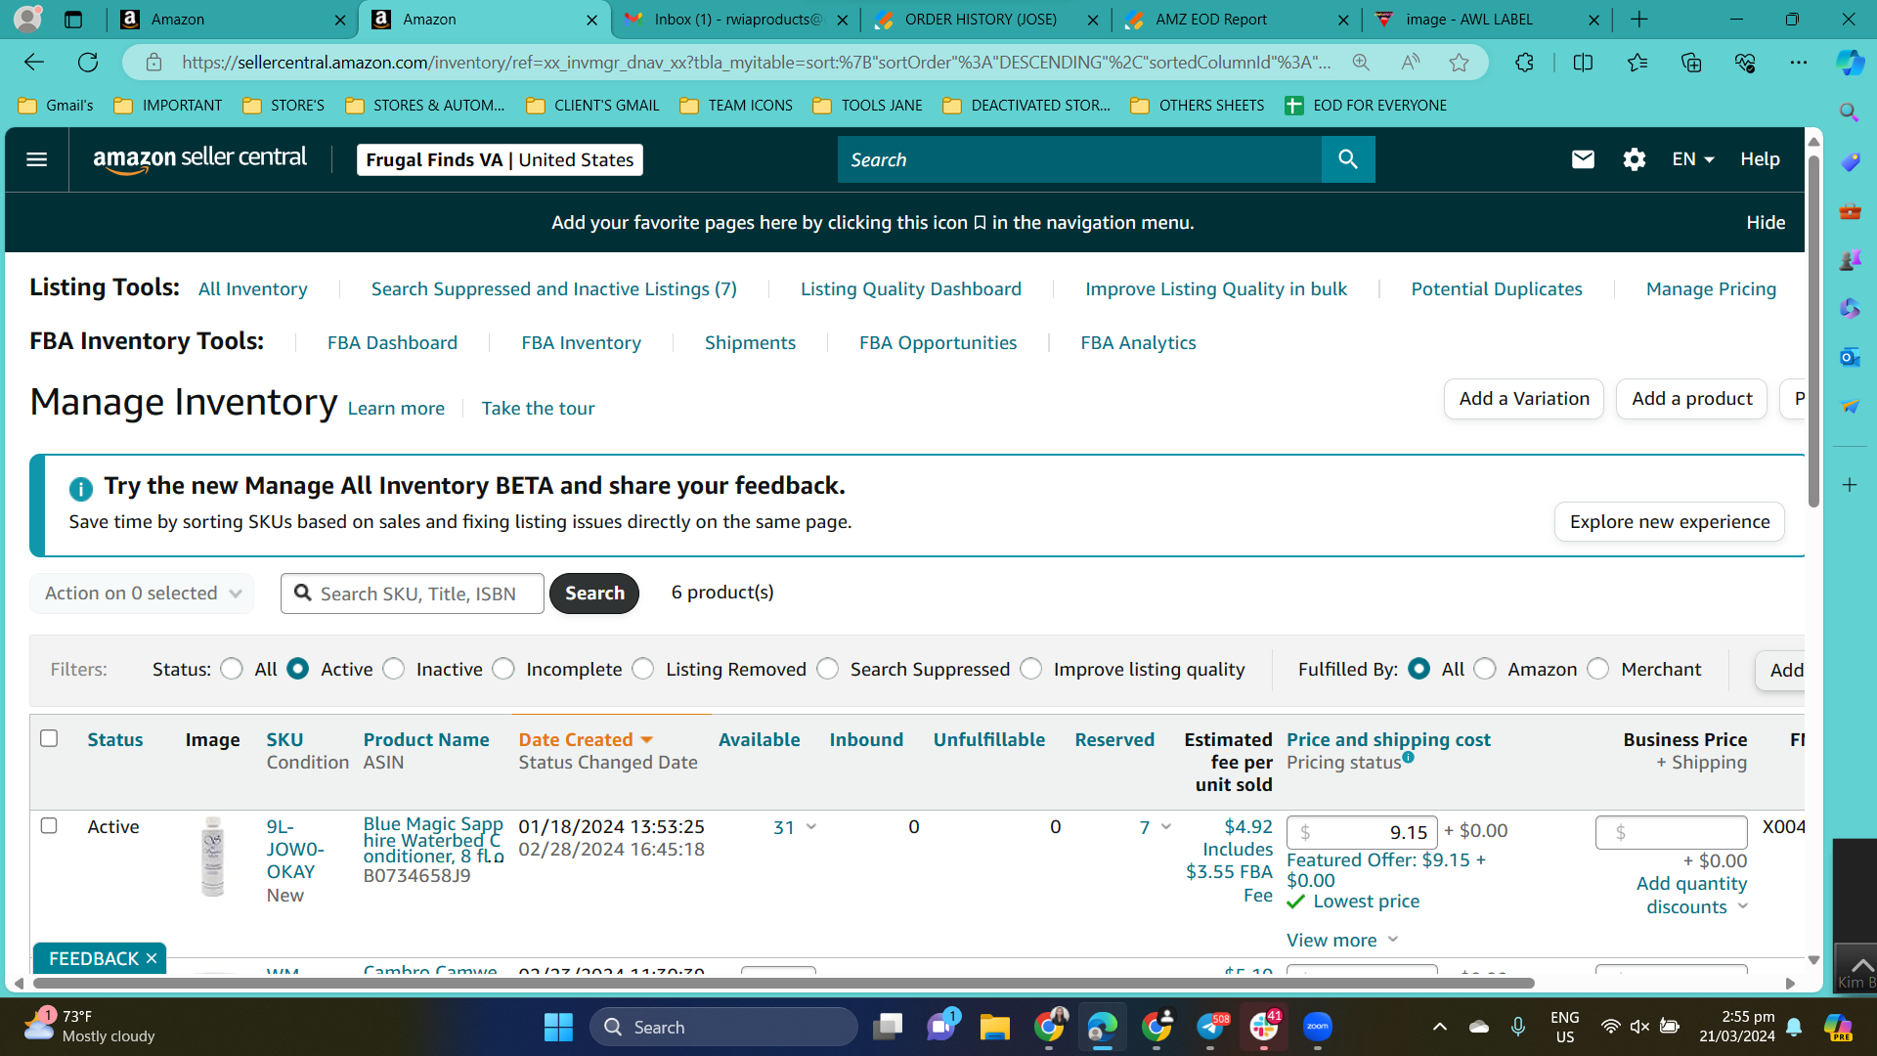Filter Fulfilled By Merchant

tap(1598, 669)
